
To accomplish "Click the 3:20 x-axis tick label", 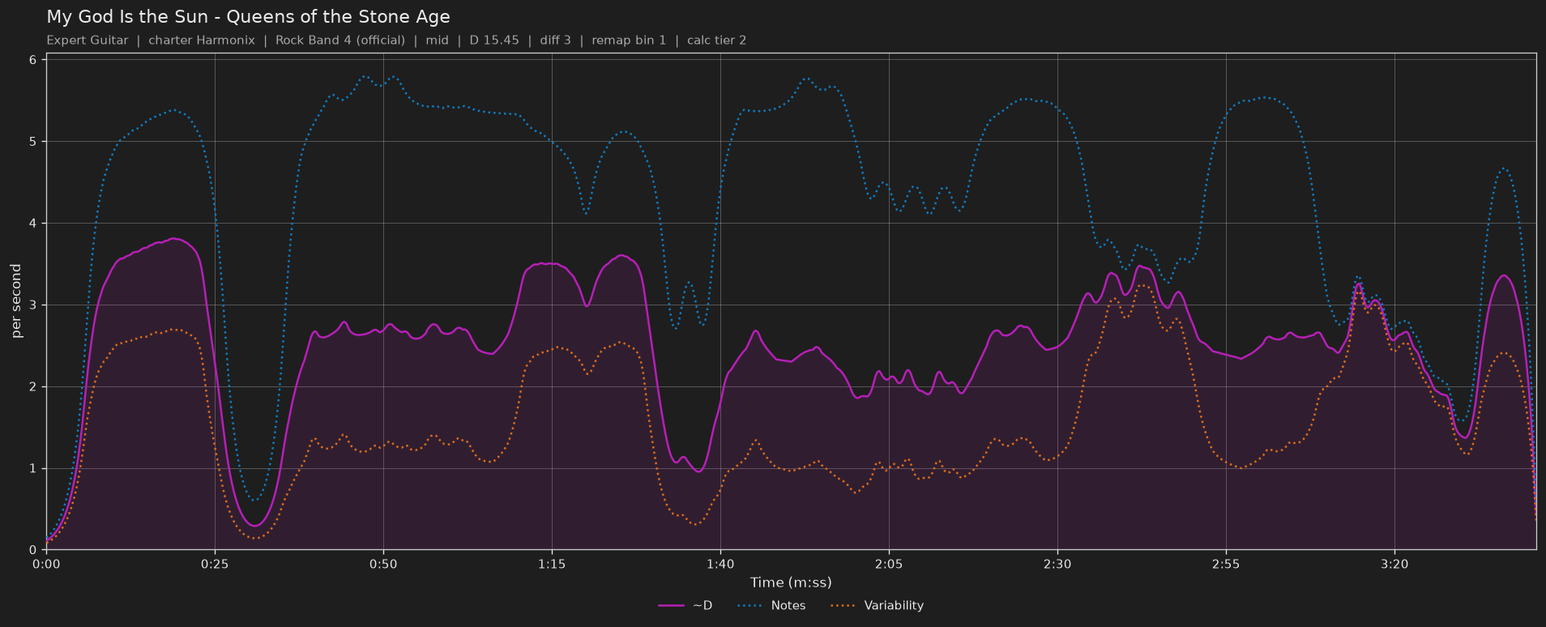I will [x=1394, y=564].
